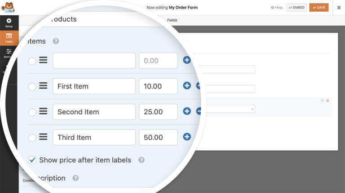Uncheck Show price after item labels
This screenshot has width=345, height=193.
click(32, 160)
